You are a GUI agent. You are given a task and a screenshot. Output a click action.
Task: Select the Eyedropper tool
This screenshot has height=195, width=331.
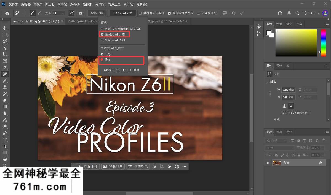[5, 67]
